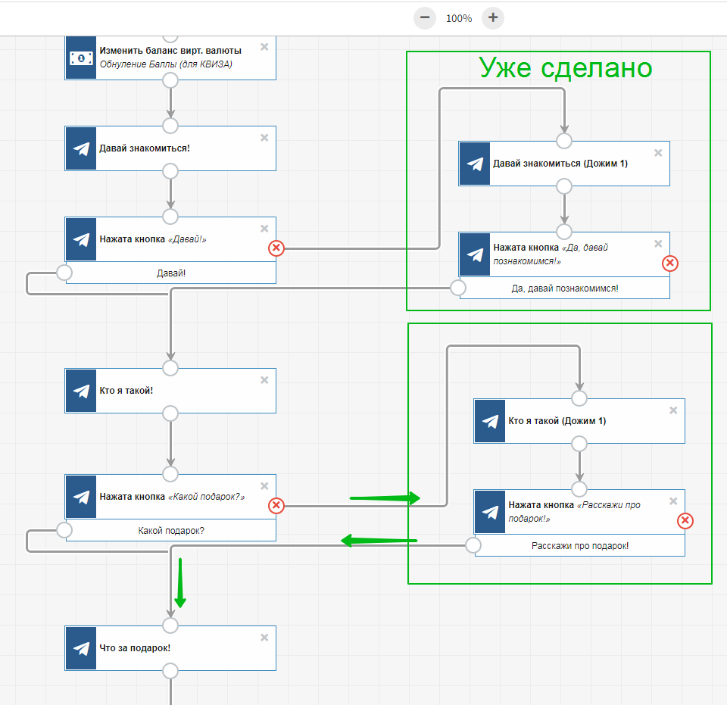
Task: Delete the Нажата кнопка «Какой подарок?» block
Action: [264, 485]
